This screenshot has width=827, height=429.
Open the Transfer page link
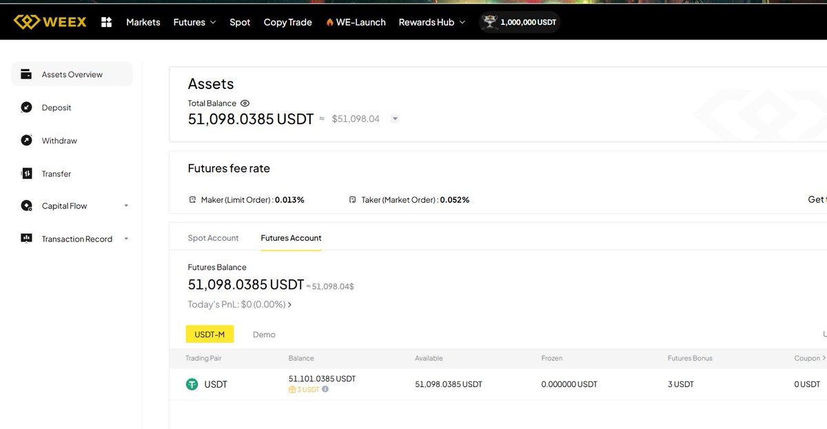[57, 174]
